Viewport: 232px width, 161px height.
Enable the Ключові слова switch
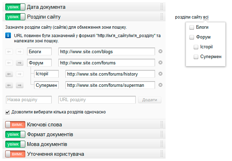click(x=15, y=124)
